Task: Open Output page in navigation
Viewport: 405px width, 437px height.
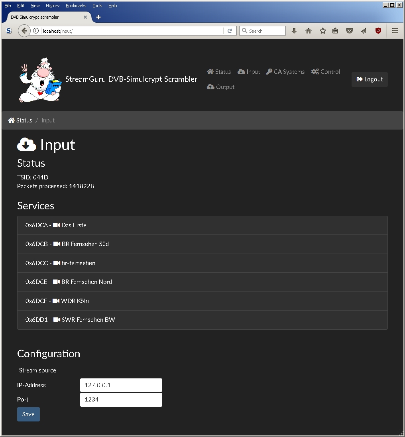Action: click(220, 87)
